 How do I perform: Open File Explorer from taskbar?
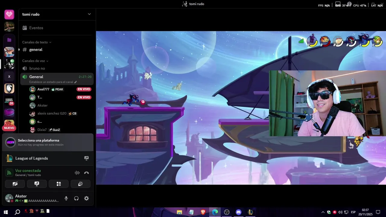tap(179, 212)
